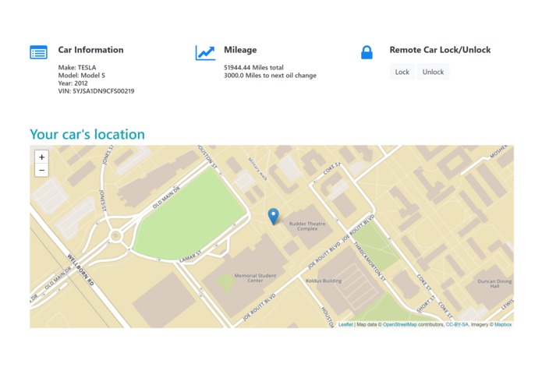542x385 pixels.
Task: Open the OpenStreetMap link
Action: pyautogui.click(x=399, y=324)
